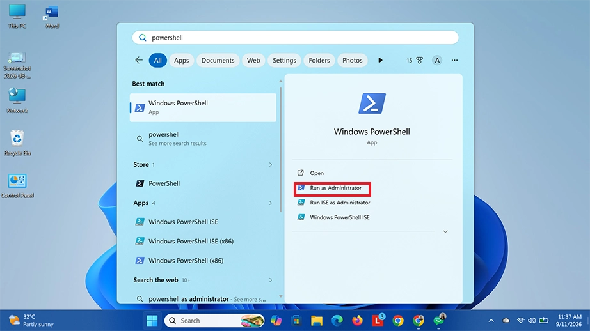Open Wi-Fi network tray icon

click(520, 321)
